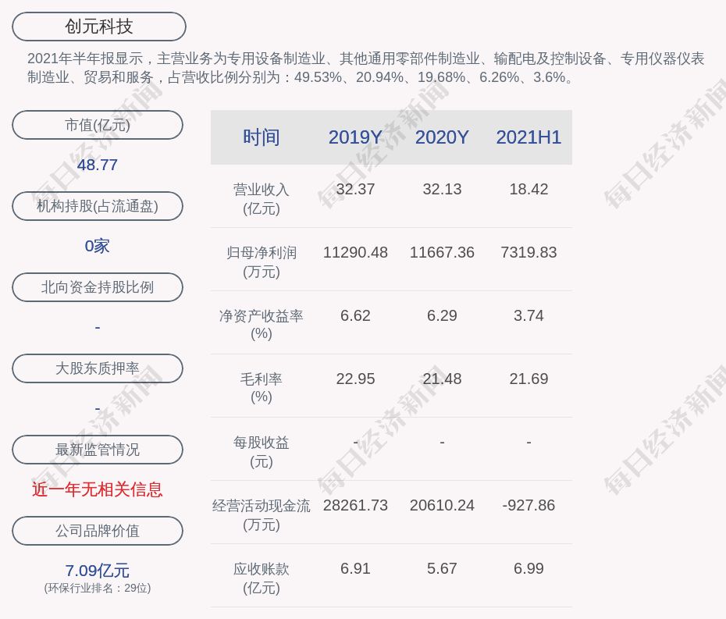Image resolution: width=726 pixels, height=619 pixels.
Task: Click the -927.86 cash flow value
Action: coord(528,505)
